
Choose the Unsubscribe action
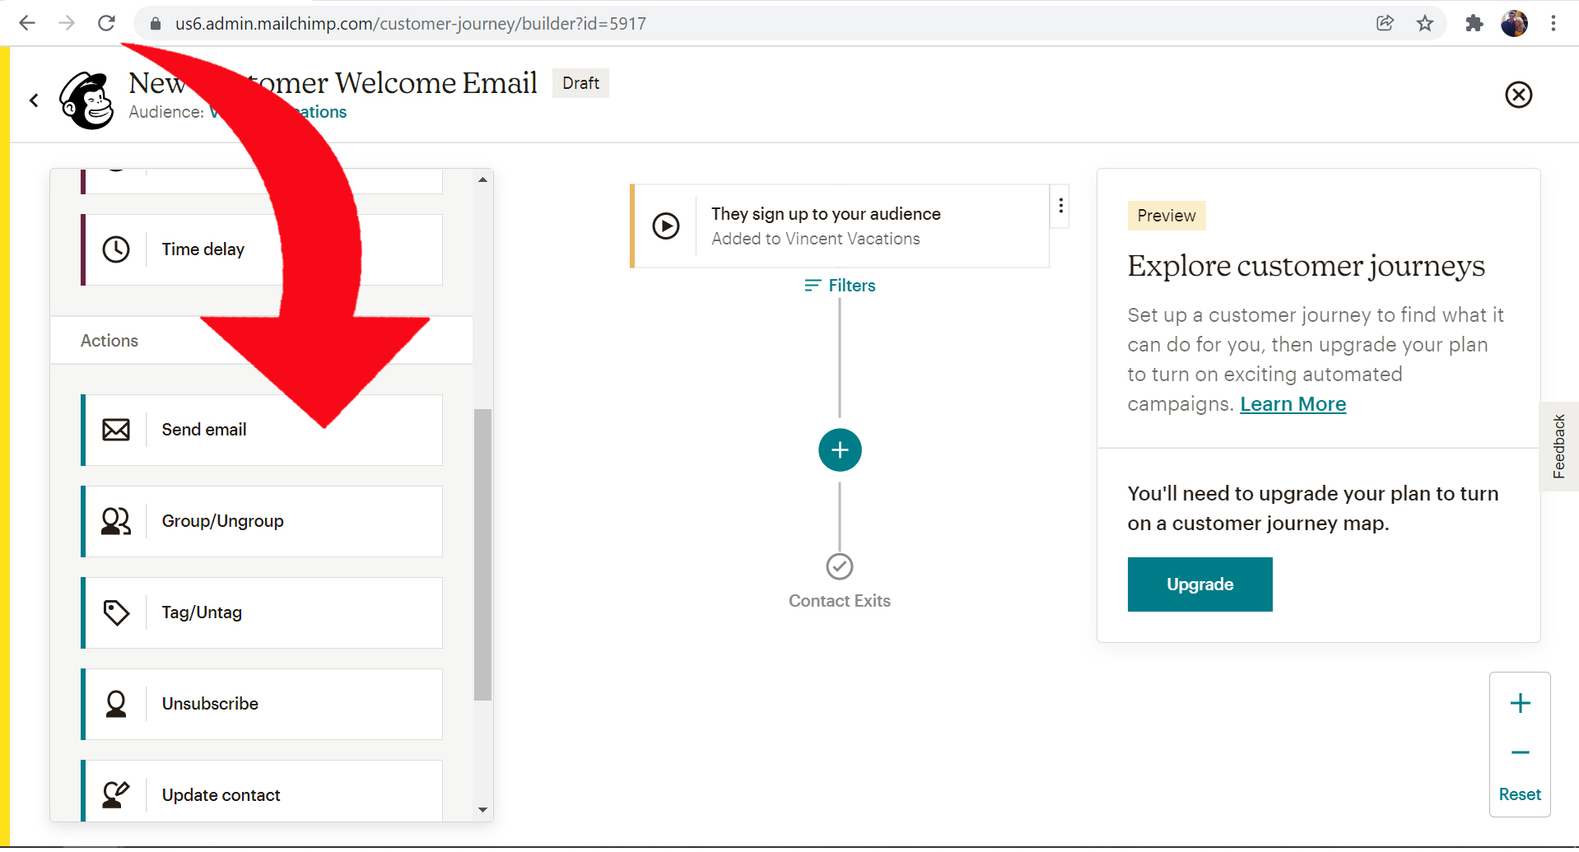262,704
